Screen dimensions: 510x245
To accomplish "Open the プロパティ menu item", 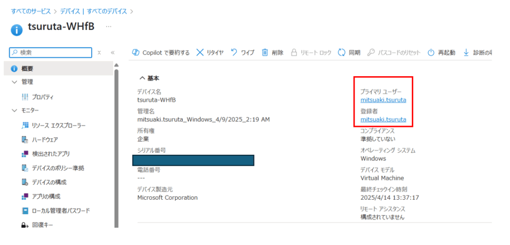I will tap(42, 97).
